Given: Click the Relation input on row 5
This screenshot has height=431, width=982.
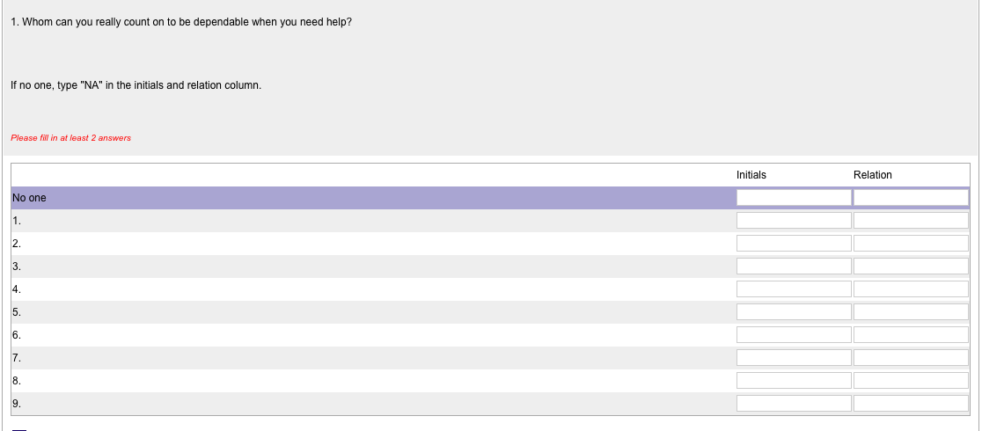Looking at the screenshot, I should click(911, 312).
